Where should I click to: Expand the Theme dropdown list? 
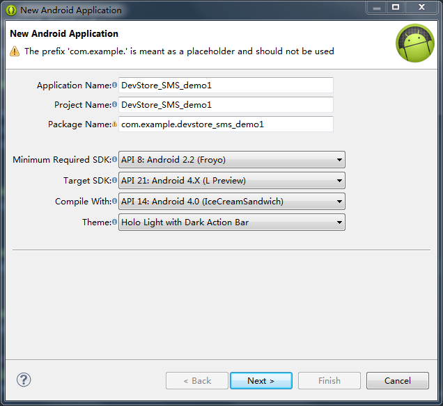(x=232, y=222)
